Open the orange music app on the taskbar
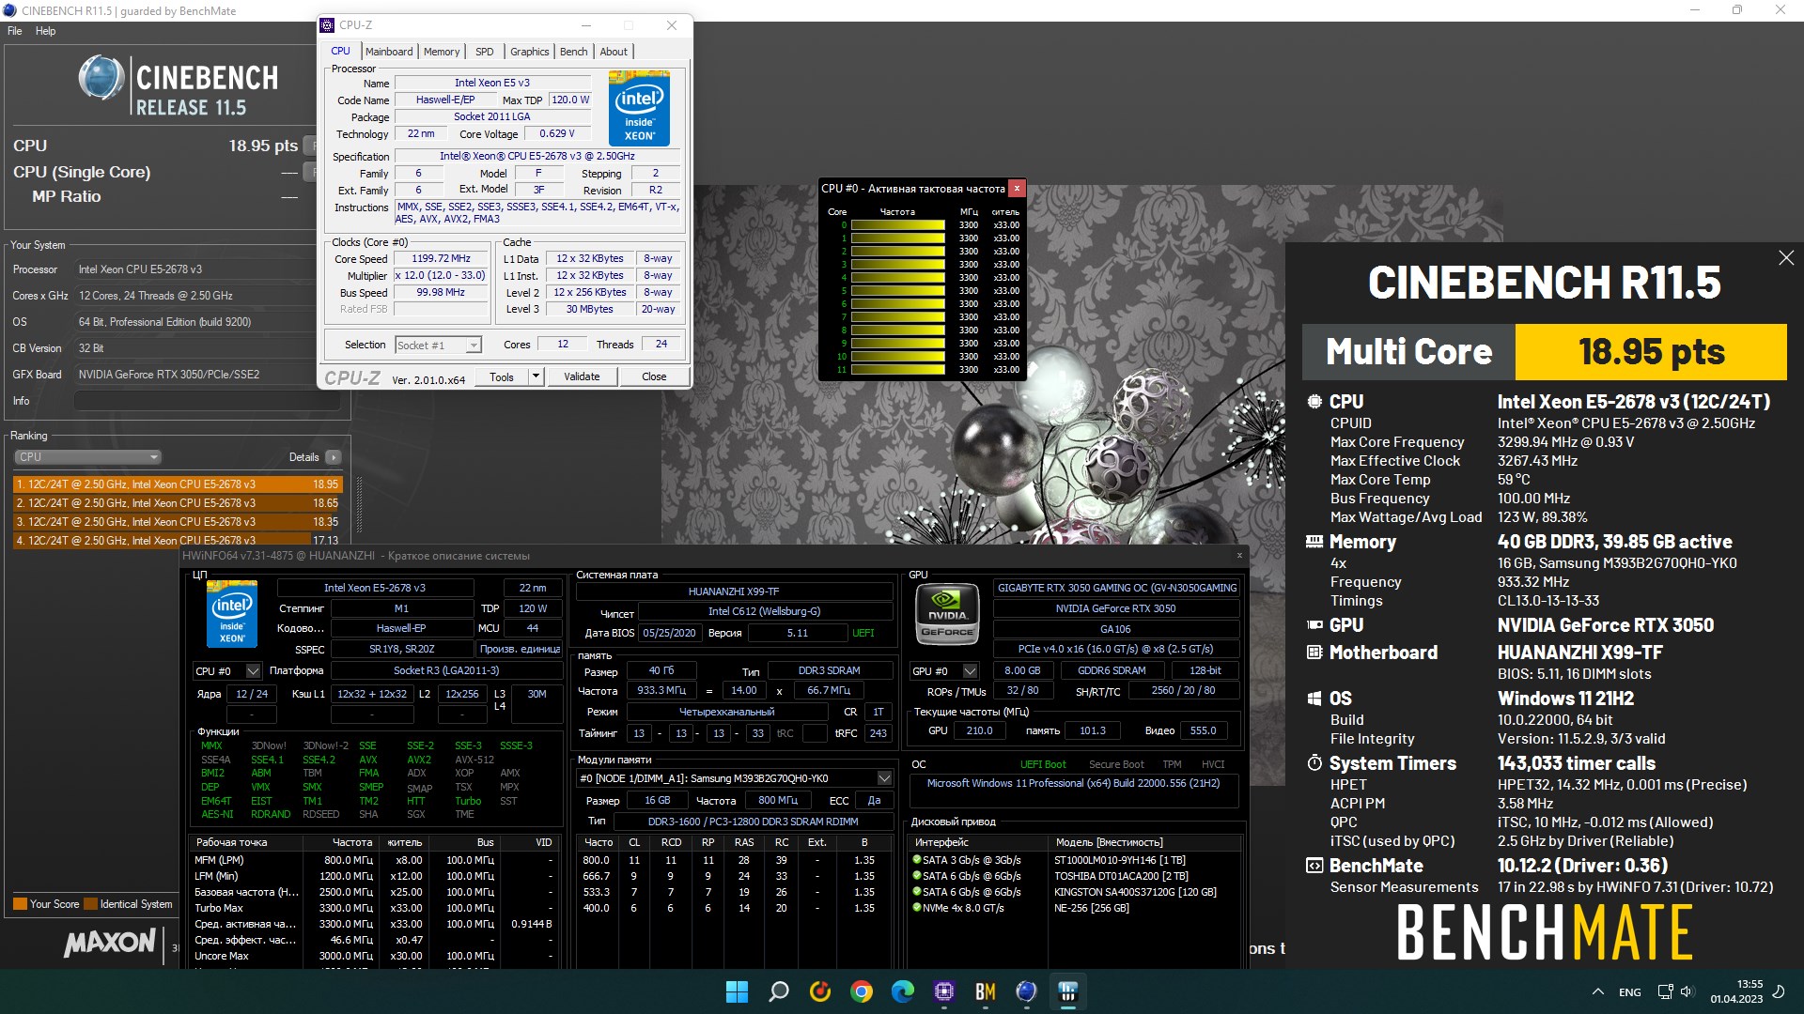The width and height of the screenshot is (1804, 1014). [x=820, y=991]
